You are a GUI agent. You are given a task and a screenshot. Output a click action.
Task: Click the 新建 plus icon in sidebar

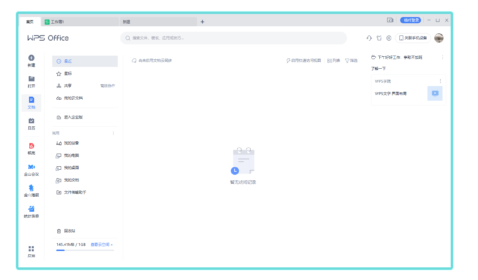point(31,58)
